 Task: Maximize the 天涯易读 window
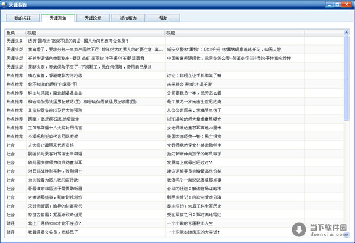coord(338,4)
